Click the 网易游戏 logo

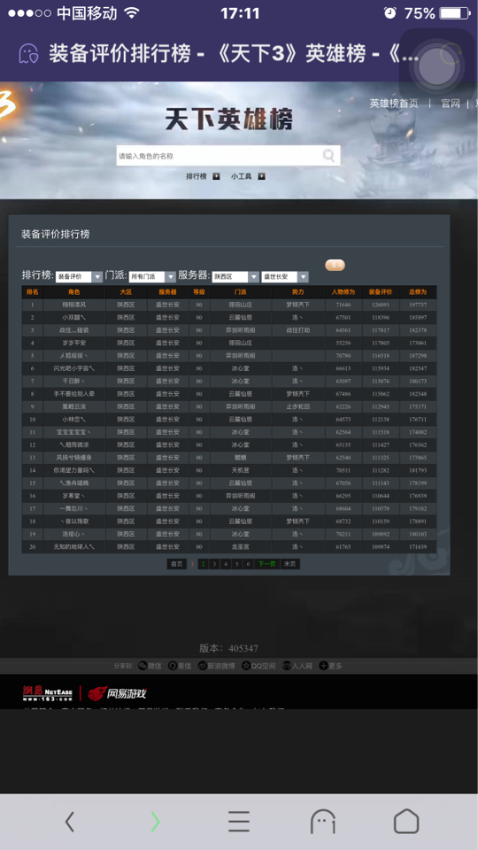pos(117,692)
